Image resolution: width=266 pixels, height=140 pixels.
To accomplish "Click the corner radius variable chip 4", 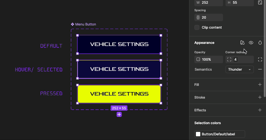I will (235, 59).
